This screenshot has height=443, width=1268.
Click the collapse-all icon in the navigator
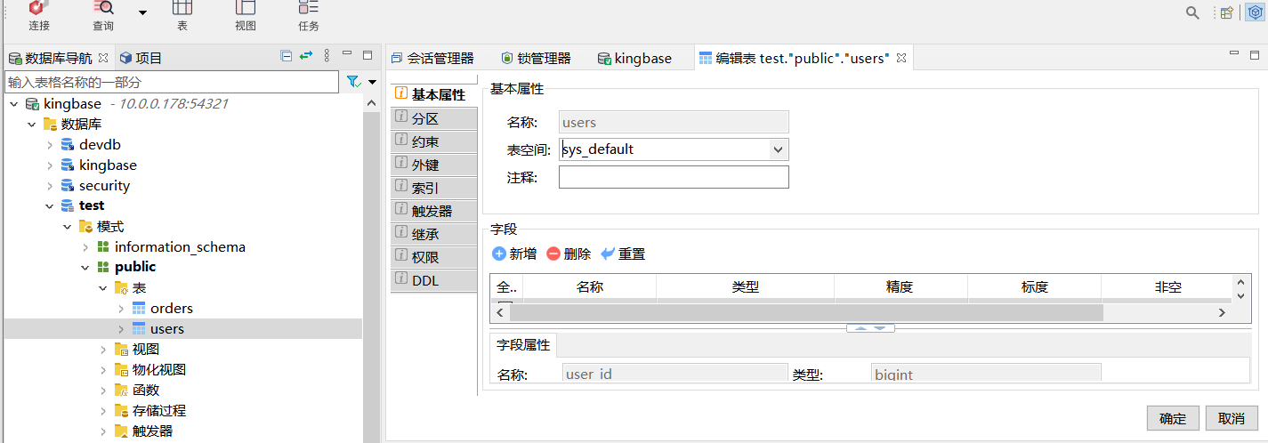click(287, 56)
